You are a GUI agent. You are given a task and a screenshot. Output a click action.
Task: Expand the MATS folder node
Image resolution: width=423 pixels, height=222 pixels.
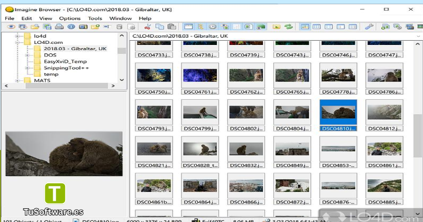[17, 80]
